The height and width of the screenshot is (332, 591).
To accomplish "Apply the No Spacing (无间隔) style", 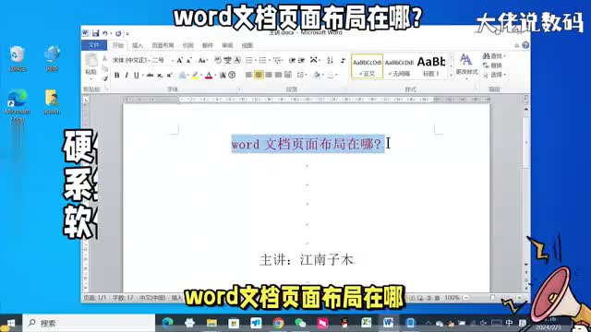I will [x=399, y=66].
